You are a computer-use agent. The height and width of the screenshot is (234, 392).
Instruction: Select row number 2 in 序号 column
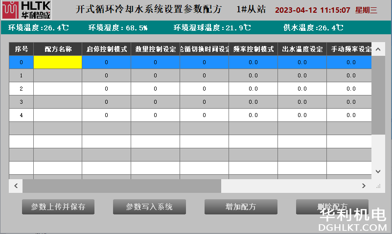21,89
